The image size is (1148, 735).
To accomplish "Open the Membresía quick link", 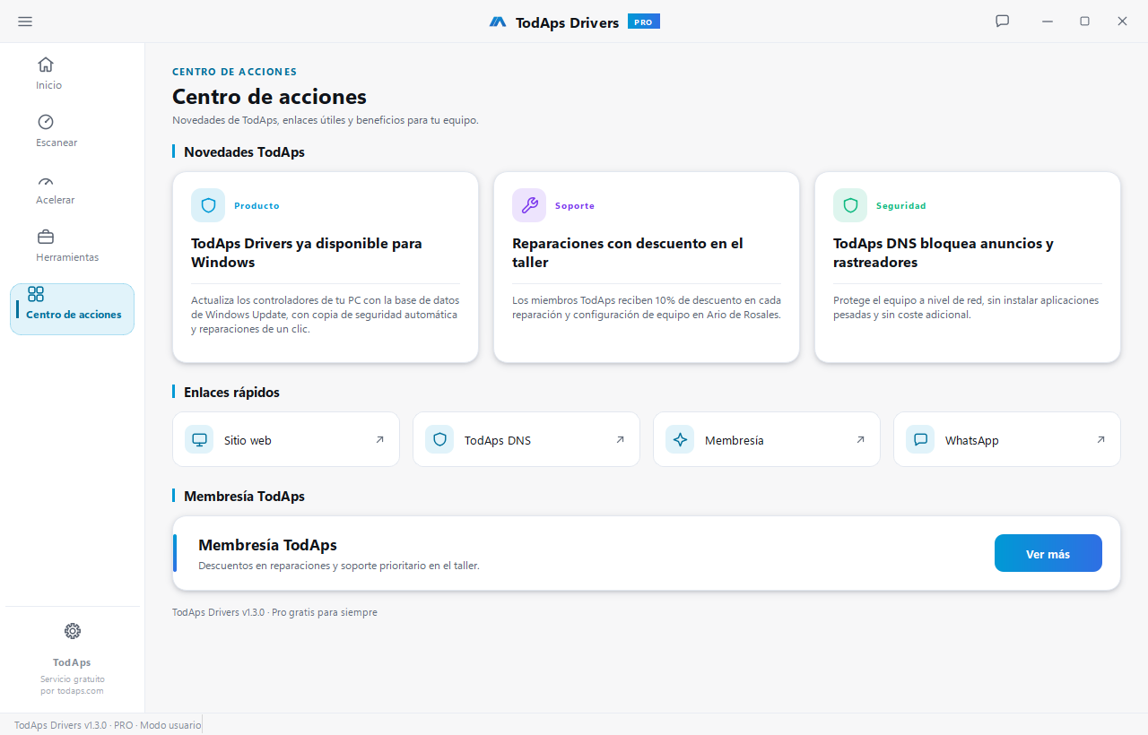I will (767, 439).
